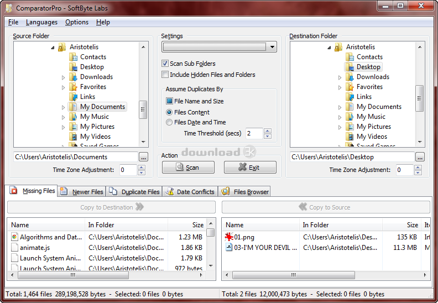Click the Contacts folder icon in Source Folder
The width and height of the screenshot is (438, 303).
tap(73, 57)
